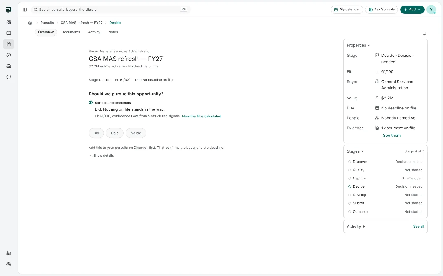The image size is (443, 276).
Task: Open How the fit is calculated link
Action: coord(202,116)
